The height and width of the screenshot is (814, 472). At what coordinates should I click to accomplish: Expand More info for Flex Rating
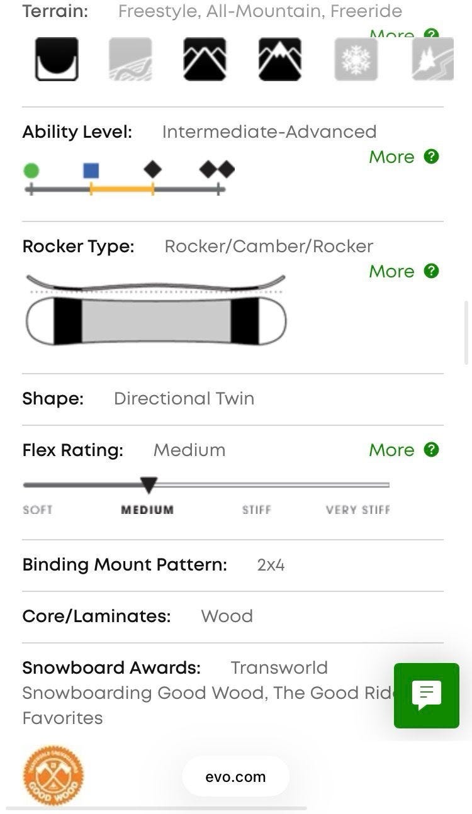point(391,450)
